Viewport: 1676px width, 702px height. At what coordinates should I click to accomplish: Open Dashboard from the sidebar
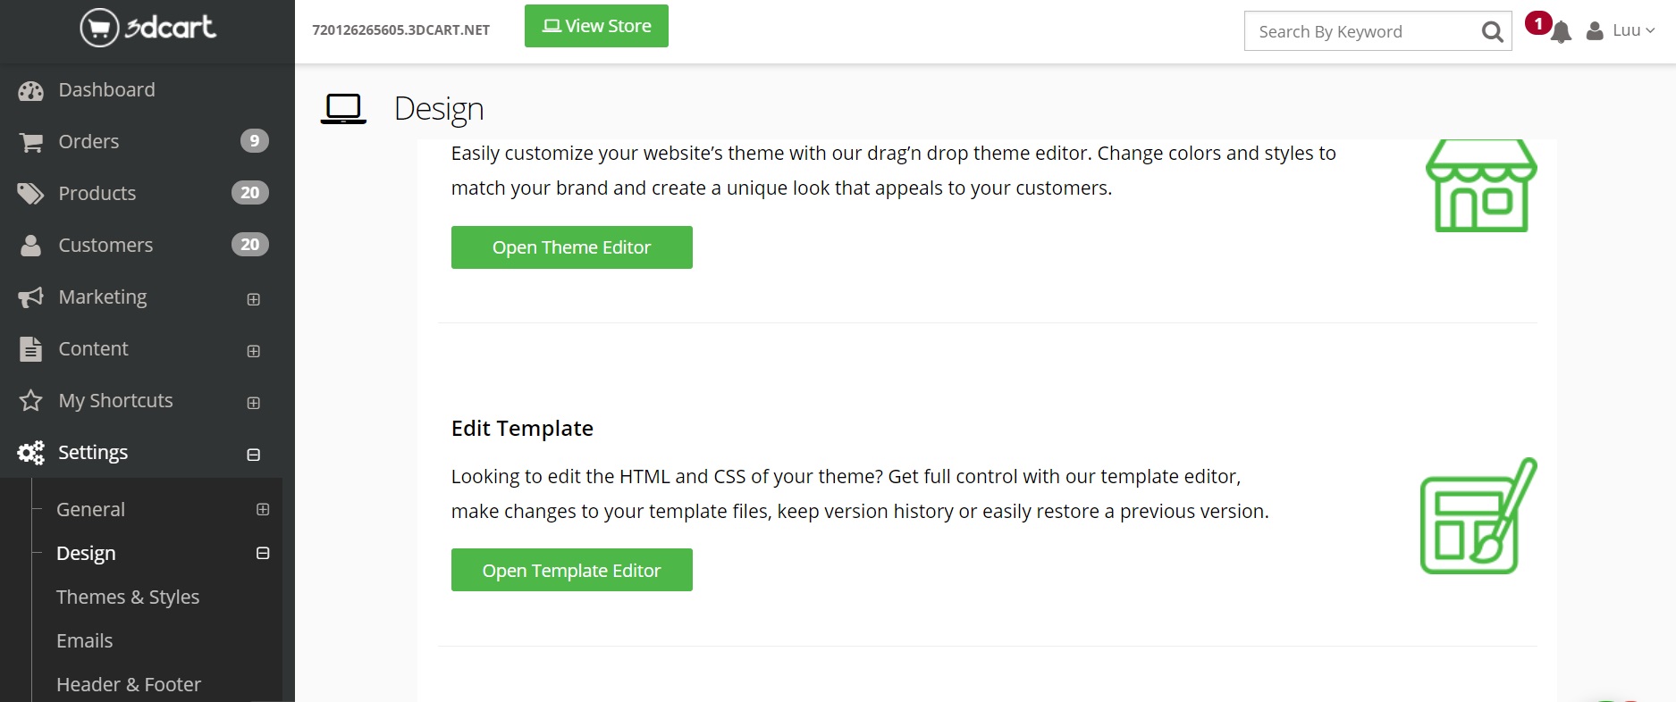tap(106, 90)
